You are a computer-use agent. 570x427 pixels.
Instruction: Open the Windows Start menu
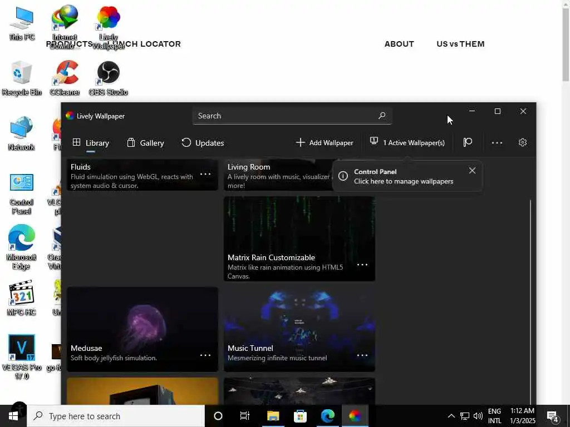point(13,416)
